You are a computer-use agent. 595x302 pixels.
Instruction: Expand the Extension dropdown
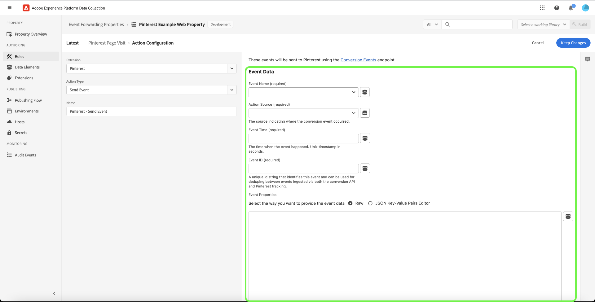coord(232,68)
